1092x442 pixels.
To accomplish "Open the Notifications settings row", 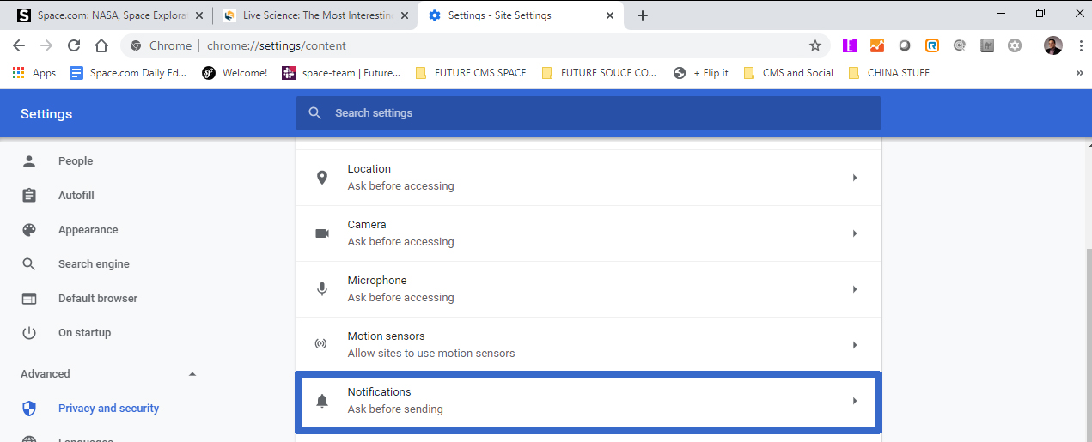I will pos(588,401).
